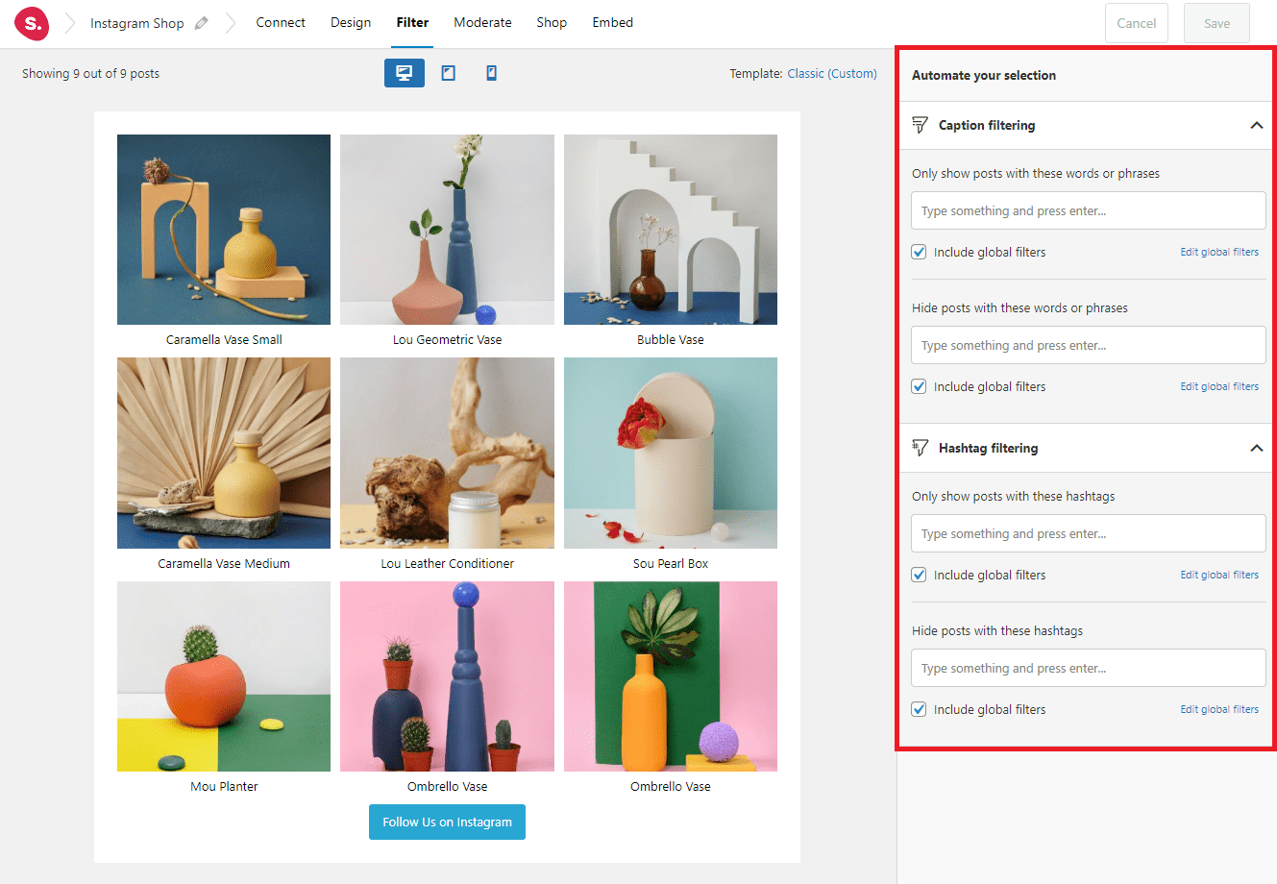Image resolution: width=1277 pixels, height=884 pixels.
Task: Click the red S logo icon
Action: pos(32,23)
